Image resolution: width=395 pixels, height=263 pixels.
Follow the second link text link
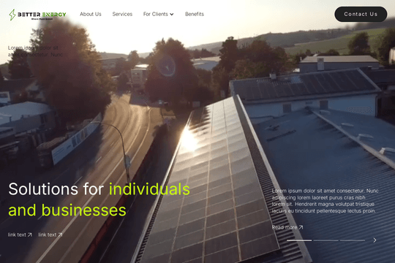point(50,235)
